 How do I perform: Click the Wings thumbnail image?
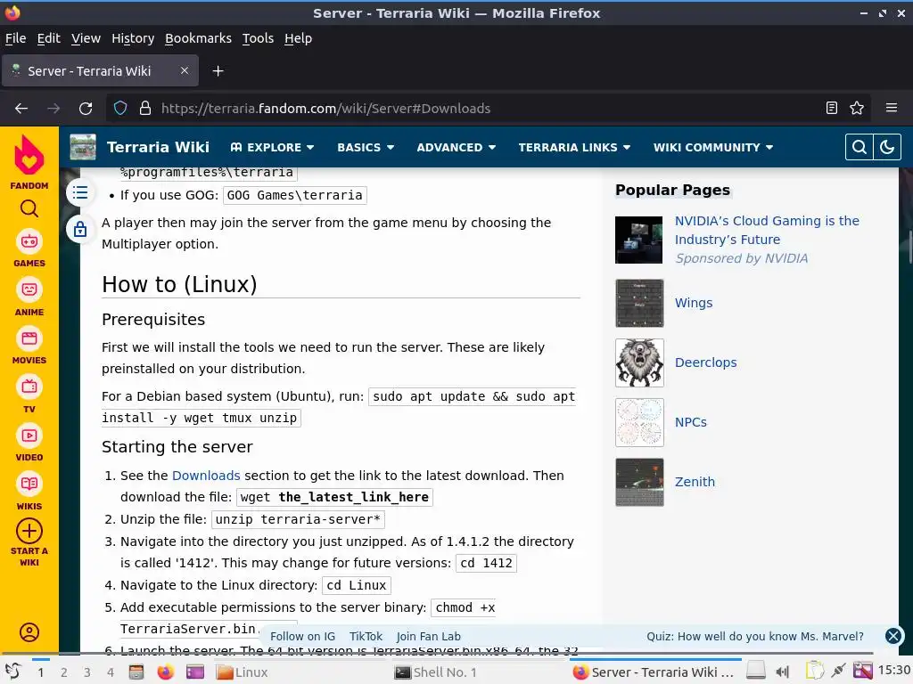click(639, 303)
